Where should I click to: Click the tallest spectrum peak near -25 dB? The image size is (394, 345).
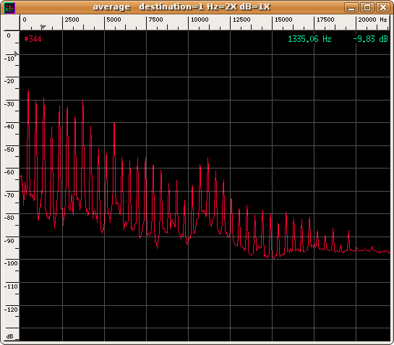pyautogui.click(x=28, y=91)
